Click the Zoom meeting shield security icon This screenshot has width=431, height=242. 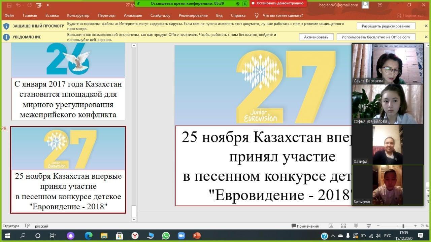coord(238,4)
